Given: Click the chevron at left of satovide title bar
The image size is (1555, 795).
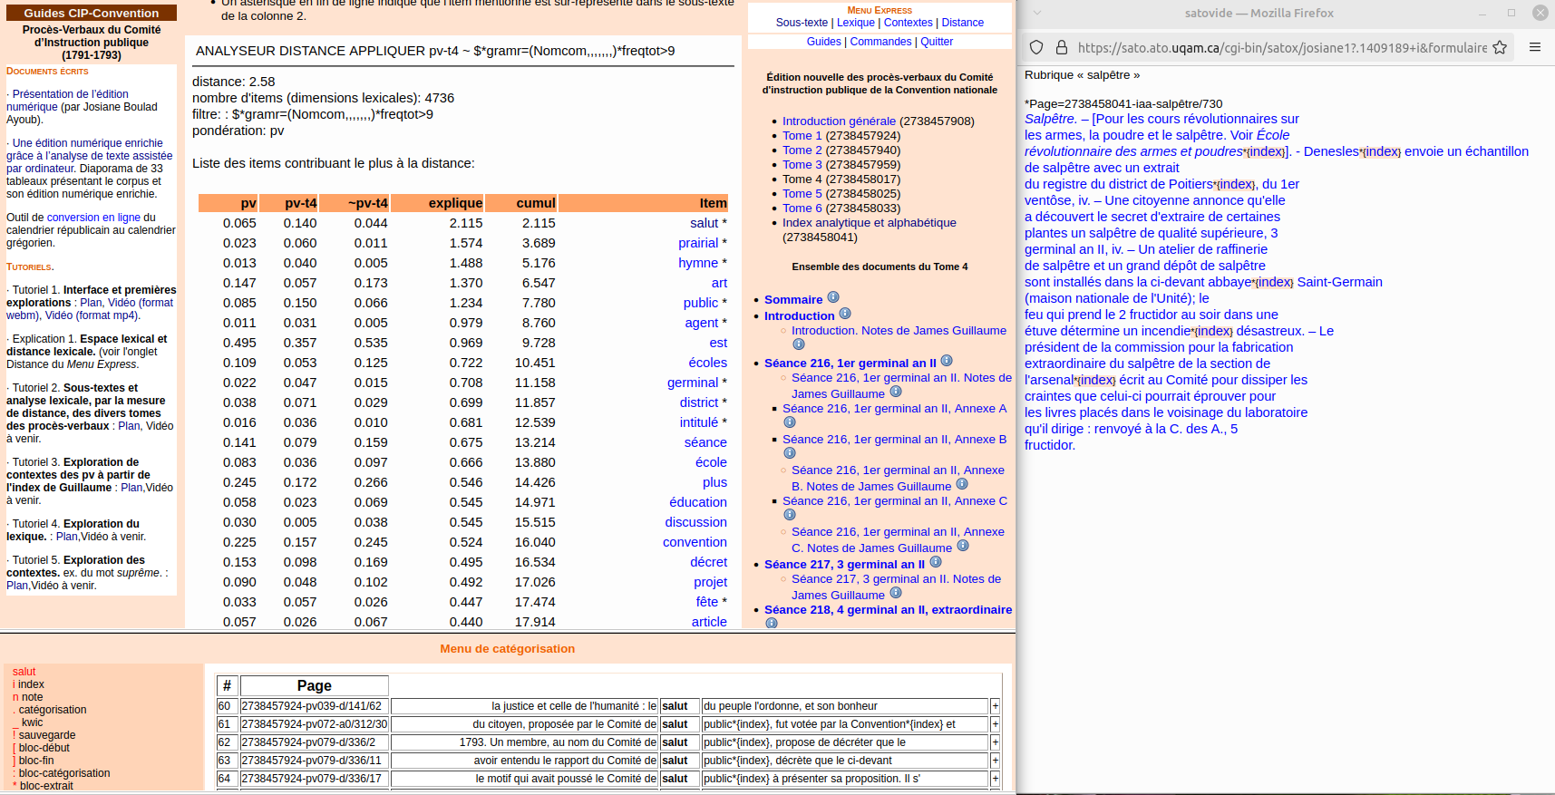Looking at the screenshot, I should pyautogui.click(x=1037, y=13).
